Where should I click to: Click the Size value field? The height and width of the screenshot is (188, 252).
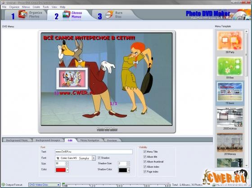click(x=60, y=164)
